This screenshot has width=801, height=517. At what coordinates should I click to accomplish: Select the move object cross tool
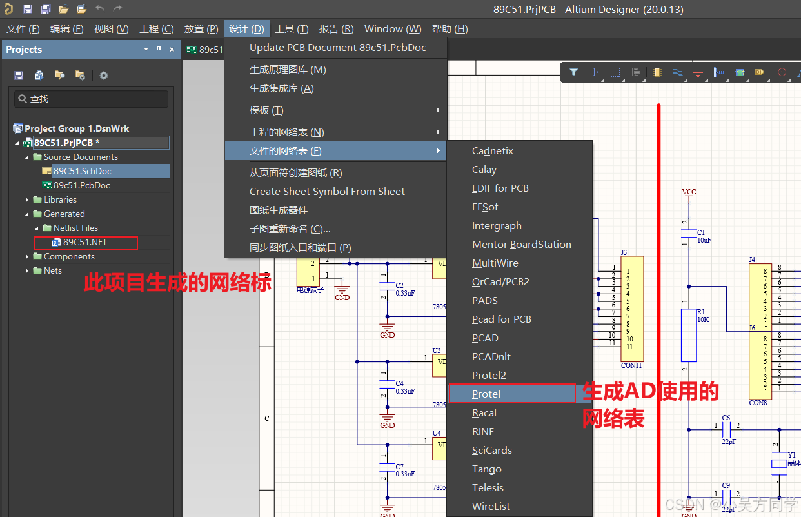pyautogui.click(x=595, y=72)
